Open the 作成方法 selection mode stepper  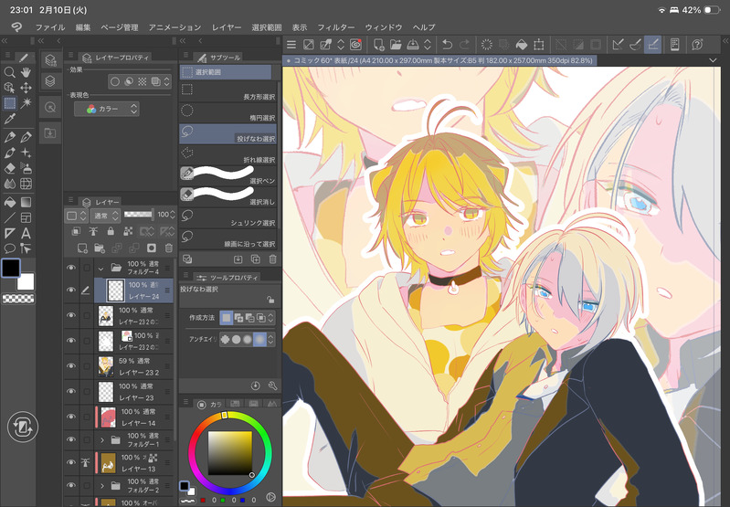[x=270, y=318]
